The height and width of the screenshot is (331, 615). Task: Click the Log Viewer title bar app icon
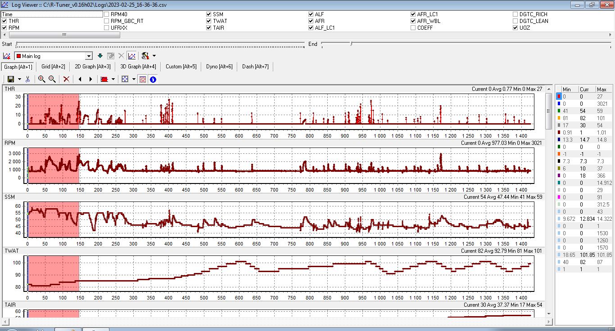point(5,5)
